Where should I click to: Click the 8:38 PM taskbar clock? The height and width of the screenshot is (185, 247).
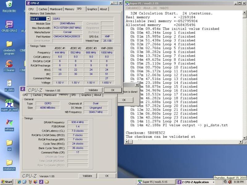239,182
